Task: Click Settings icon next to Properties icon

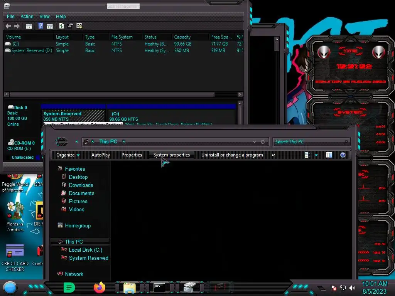Action: click(79, 26)
